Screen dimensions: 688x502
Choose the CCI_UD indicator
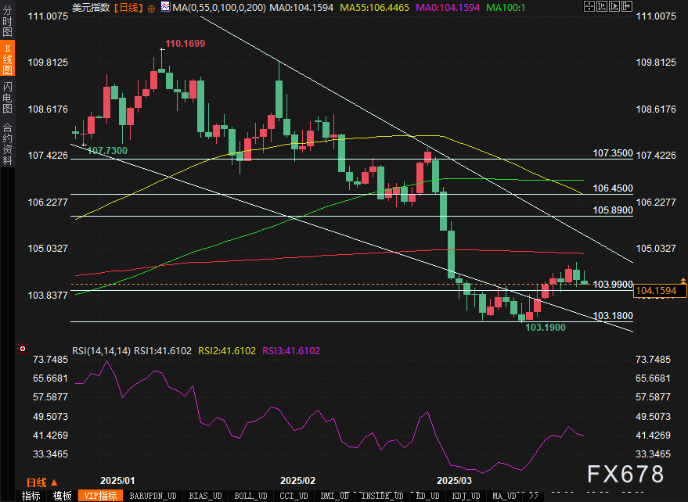294,496
